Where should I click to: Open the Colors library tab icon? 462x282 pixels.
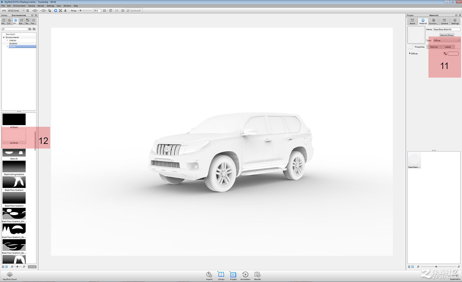click(10, 22)
